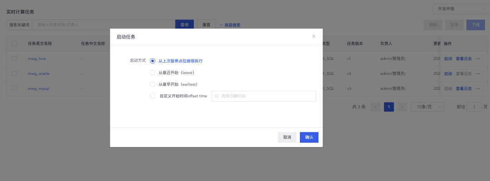Select page 1 in the pagination
This screenshot has width=490, height=181.
pyautogui.click(x=389, y=107)
